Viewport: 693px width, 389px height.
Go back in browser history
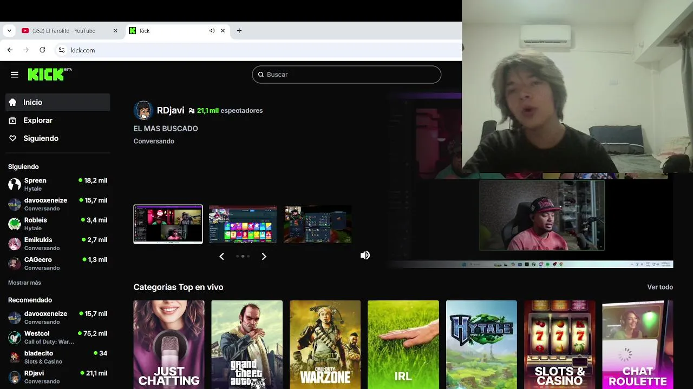click(x=10, y=50)
